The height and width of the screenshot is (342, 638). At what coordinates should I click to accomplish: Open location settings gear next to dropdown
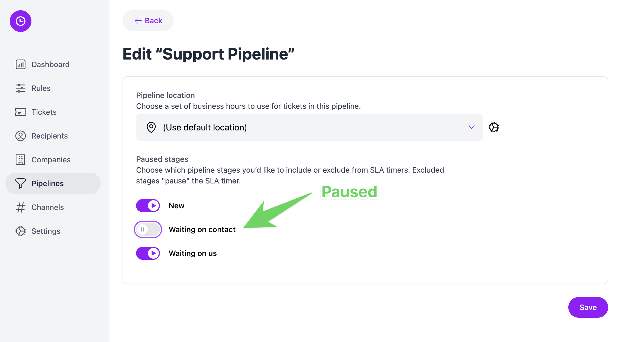pyautogui.click(x=494, y=127)
